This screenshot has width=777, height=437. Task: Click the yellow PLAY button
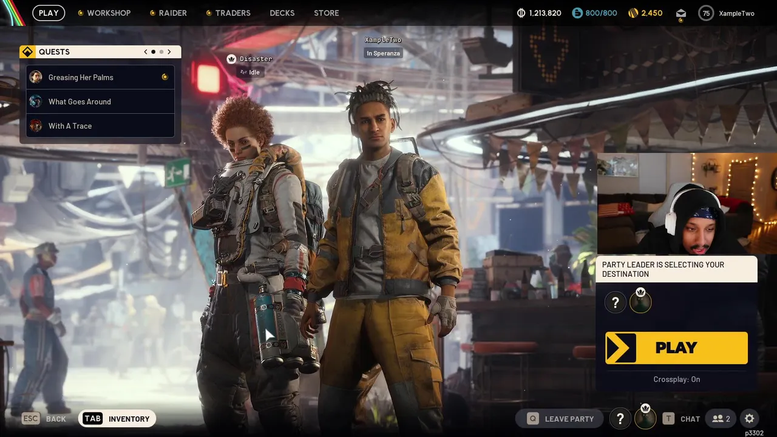[676, 348]
